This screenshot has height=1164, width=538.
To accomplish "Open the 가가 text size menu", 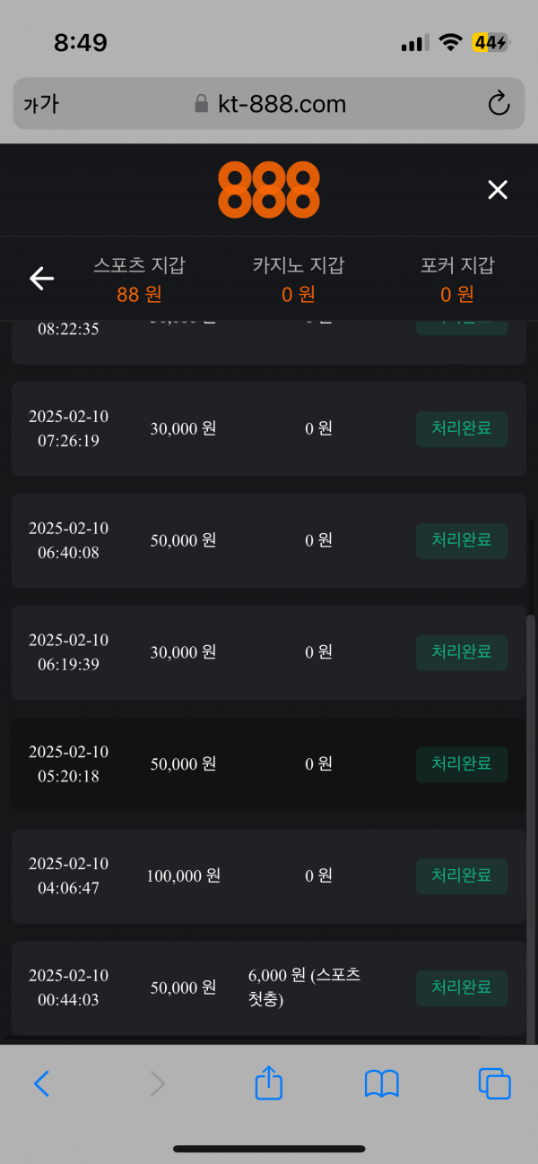I will (41, 104).
